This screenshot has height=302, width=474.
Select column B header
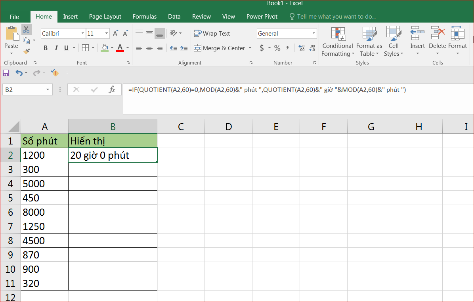pos(113,127)
